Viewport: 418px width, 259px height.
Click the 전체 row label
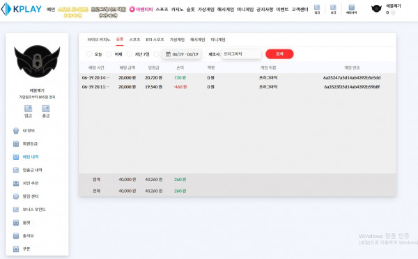[x=96, y=191]
